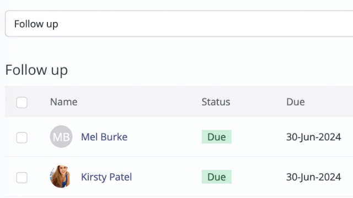Open Mel Burke's profile link
Image resolution: width=353 pixels, height=198 pixels.
(104, 137)
